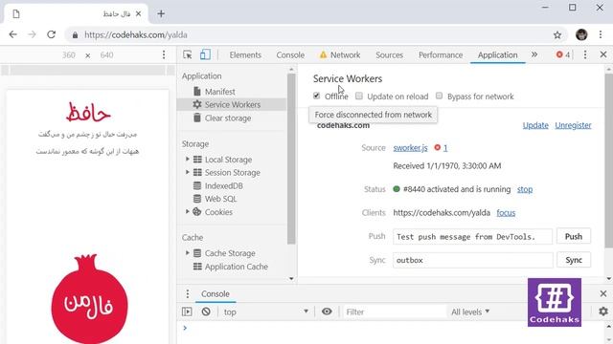
Task: Click the eye live expression icon
Action: pyautogui.click(x=327, y=312)
